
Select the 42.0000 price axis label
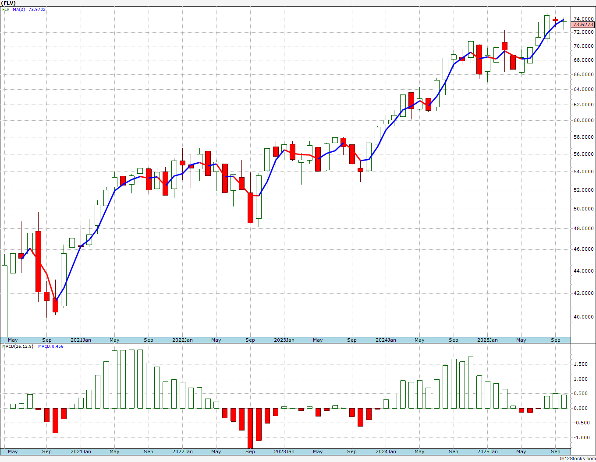coord(584,293)
